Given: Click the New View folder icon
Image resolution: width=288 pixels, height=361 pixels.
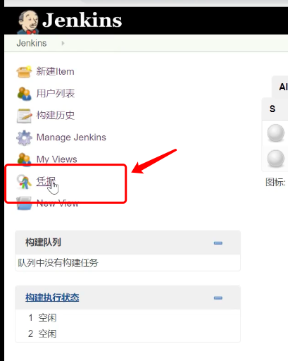Looking at the screenshot, I should pos(24,204).
